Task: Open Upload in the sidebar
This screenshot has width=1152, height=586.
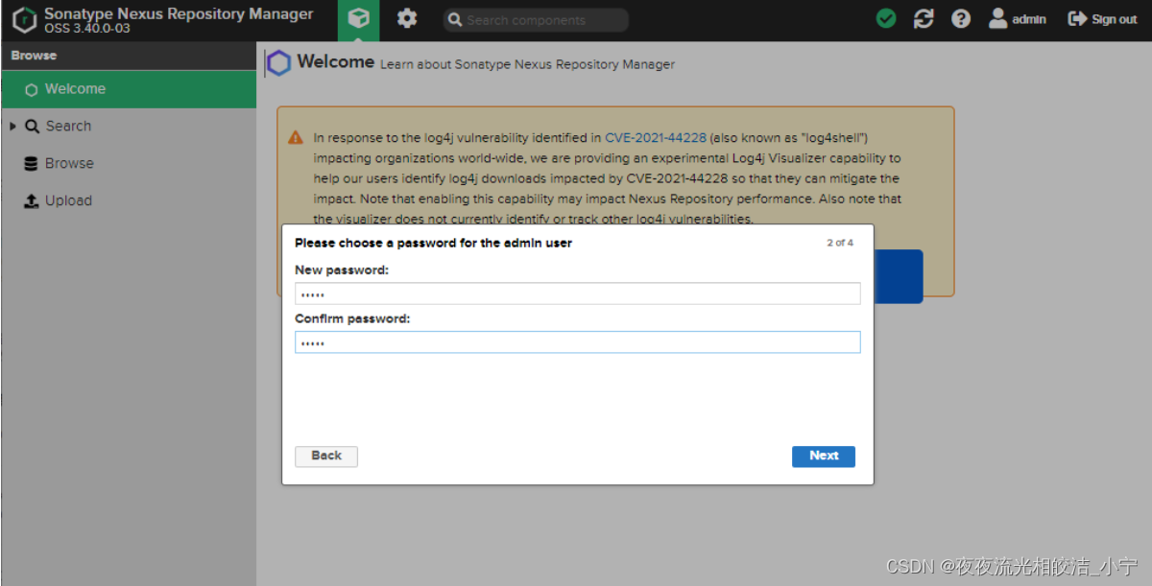Action: point(129,200)
